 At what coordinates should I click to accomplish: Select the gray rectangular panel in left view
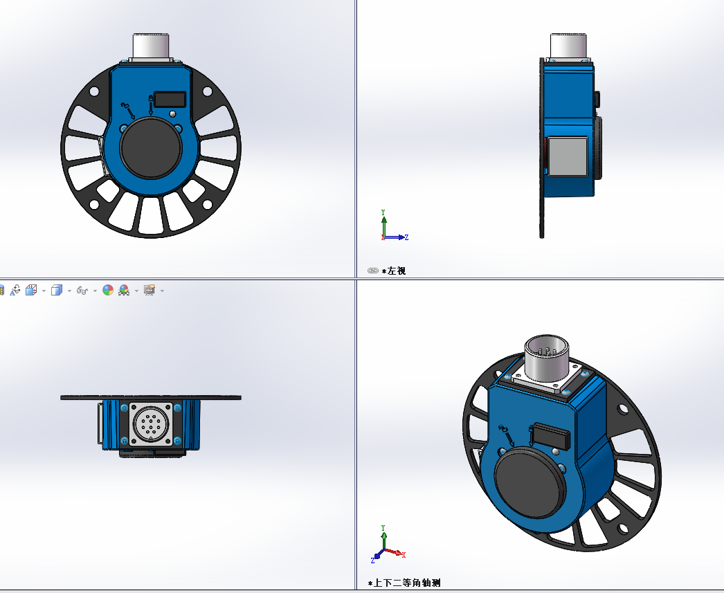[x=568, y=156]
